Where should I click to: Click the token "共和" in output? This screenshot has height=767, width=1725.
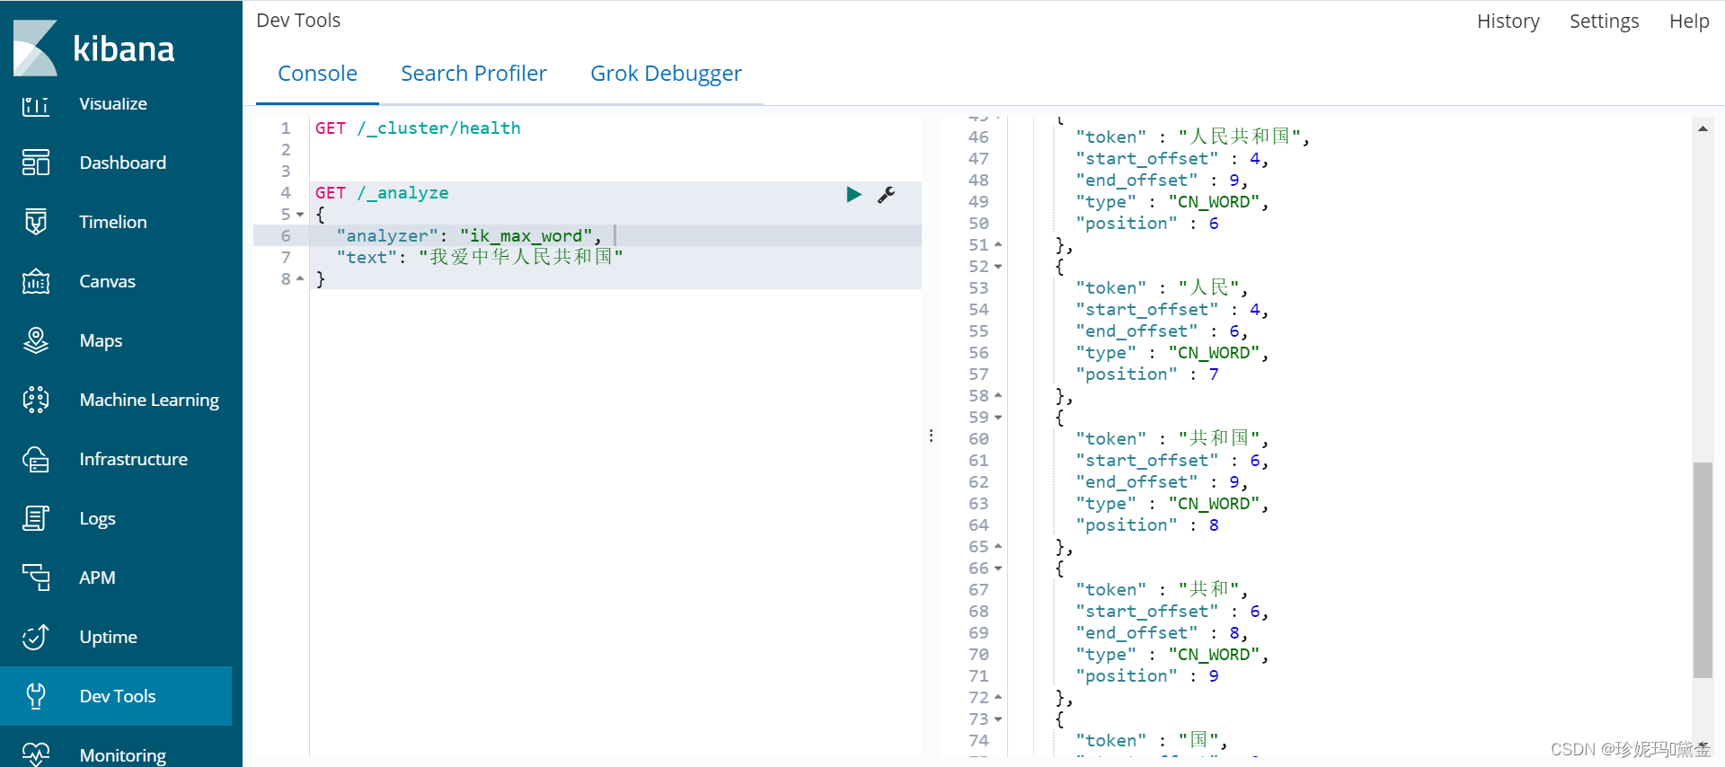click(x=1209, y=589)
